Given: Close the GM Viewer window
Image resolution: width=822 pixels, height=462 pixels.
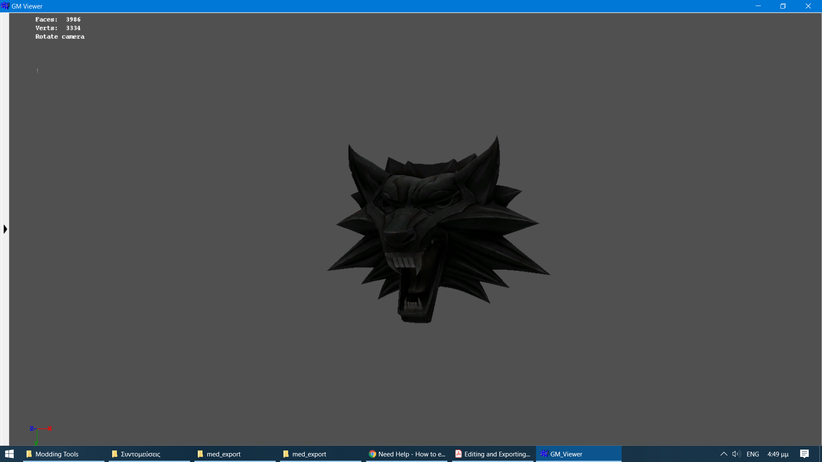Looking at the screenshot, I should point(808,6).
